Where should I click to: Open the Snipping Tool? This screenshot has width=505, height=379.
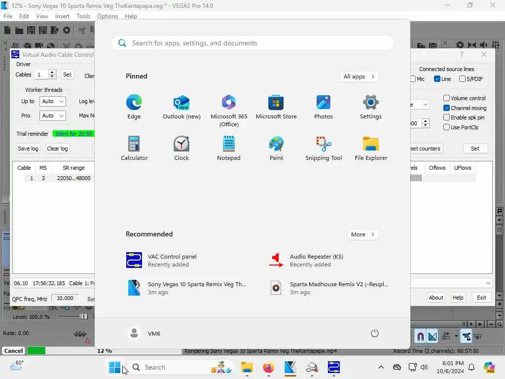click(x=324, y=148)
